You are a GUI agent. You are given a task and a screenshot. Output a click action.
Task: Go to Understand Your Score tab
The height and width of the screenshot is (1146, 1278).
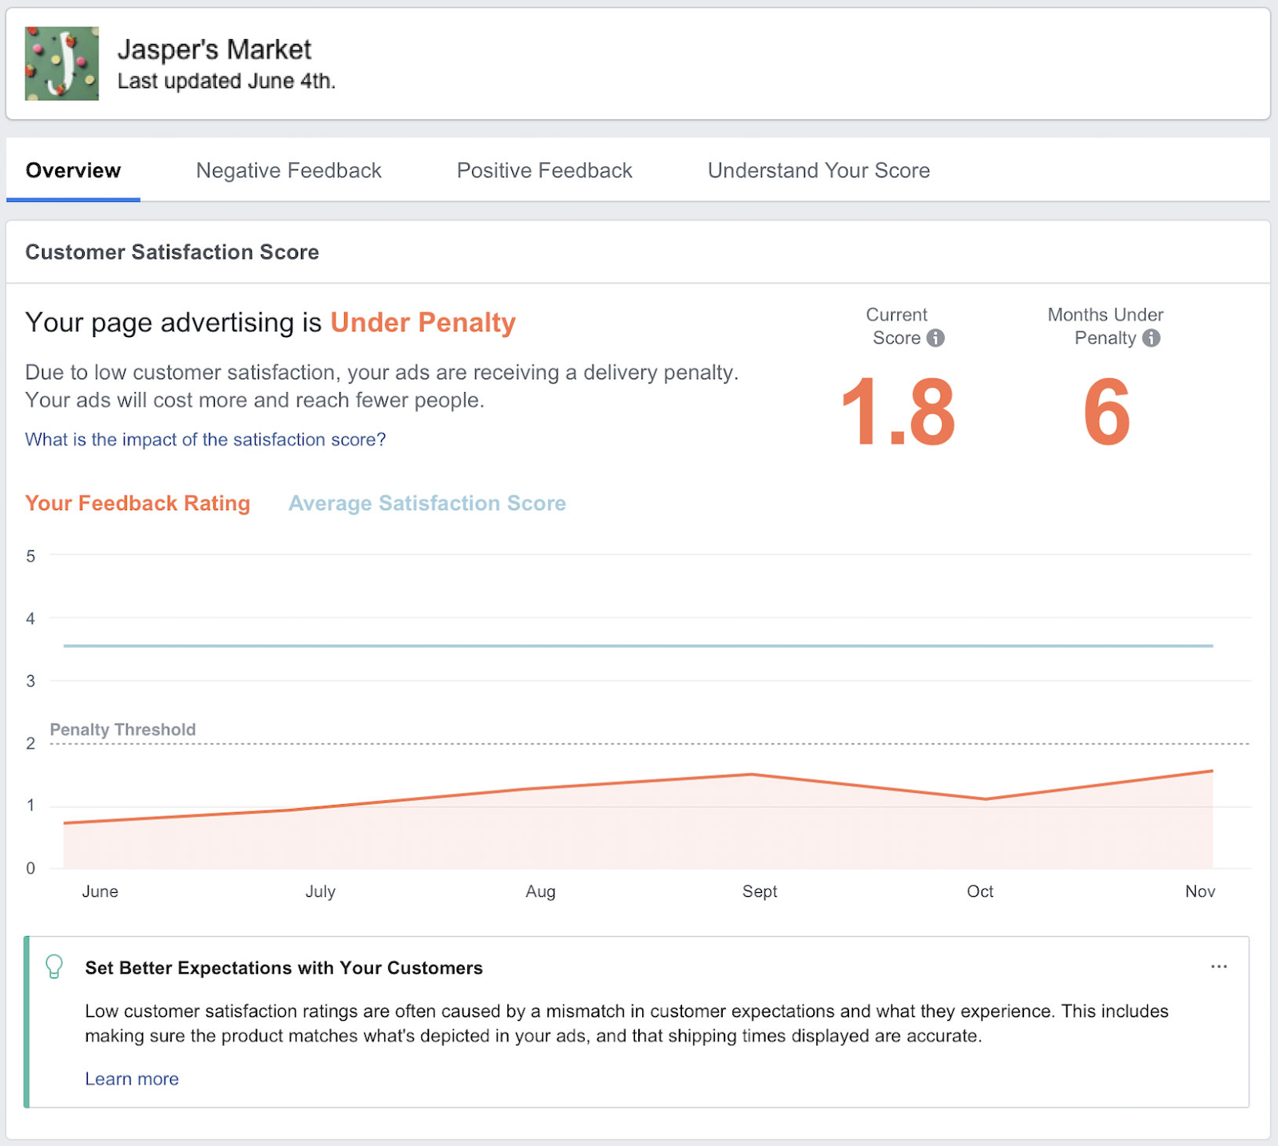(818, 170)
